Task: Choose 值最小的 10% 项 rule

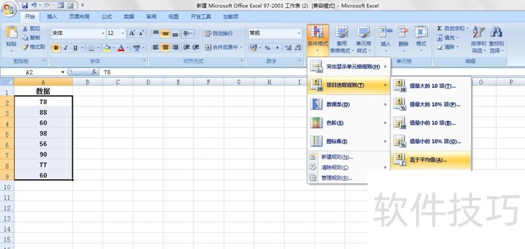Action: (431, 142)
